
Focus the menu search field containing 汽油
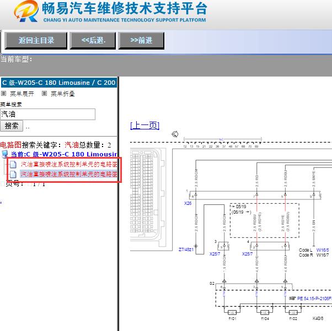pos(47,114)
